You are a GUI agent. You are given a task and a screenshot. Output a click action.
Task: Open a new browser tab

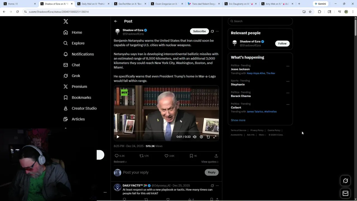[299, 4]
